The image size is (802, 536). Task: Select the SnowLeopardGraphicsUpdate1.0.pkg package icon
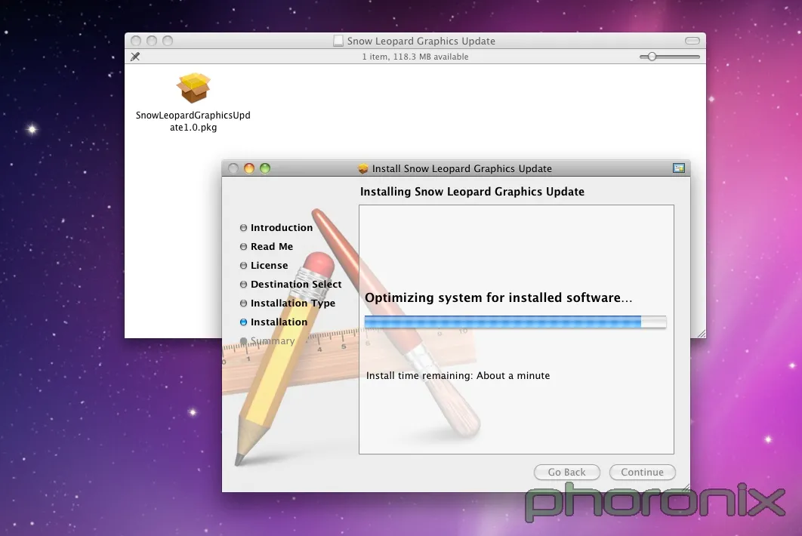pos(193,88)
